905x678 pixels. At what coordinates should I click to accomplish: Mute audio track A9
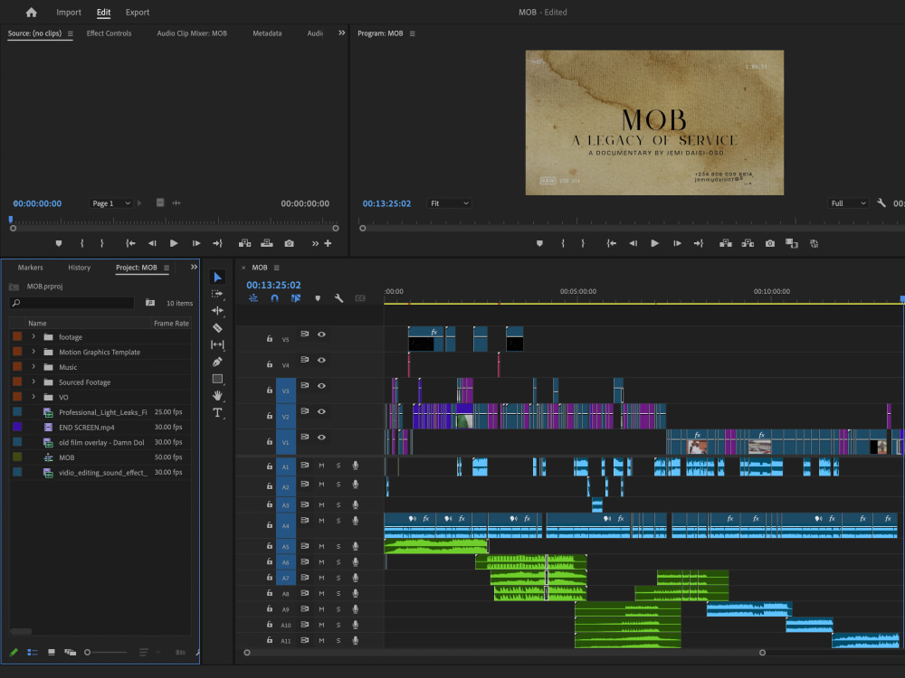[321, 608]
